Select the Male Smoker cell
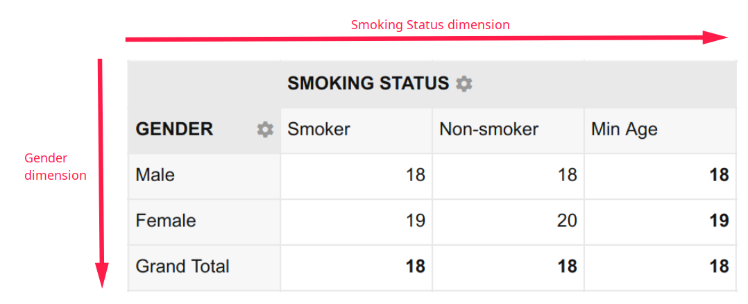Screen dimensions: 748x304 coord(357,176)
